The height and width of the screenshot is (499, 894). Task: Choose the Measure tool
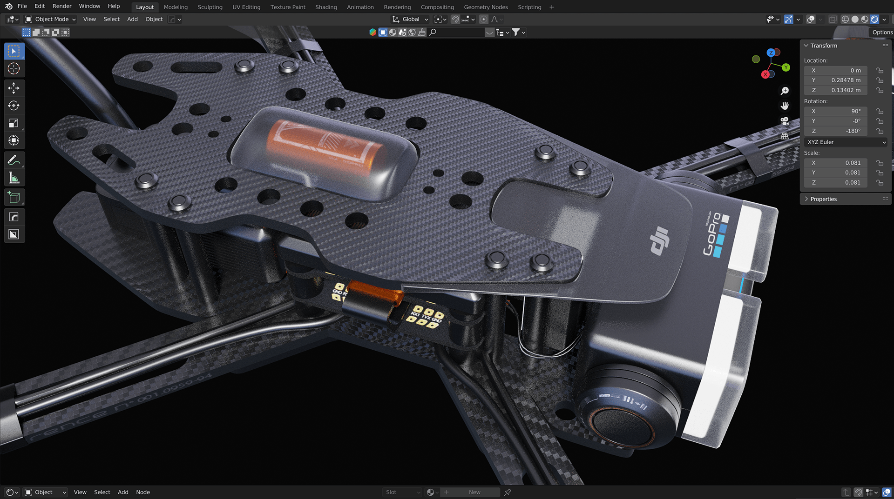pyautogui.click(x=14, y=178)
